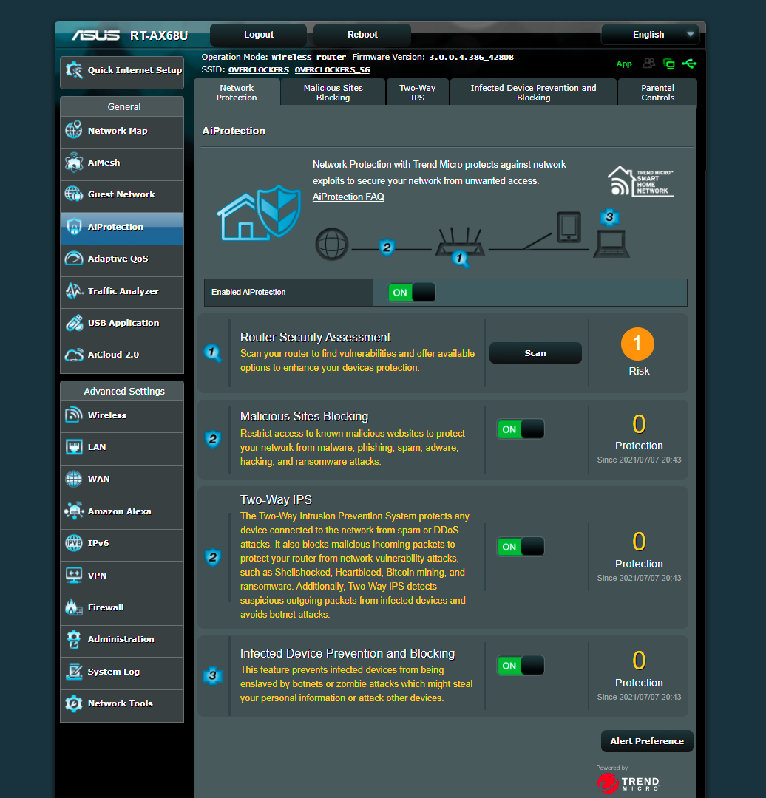Switch to the Malicious Sites Blocking tab
This screenshot has height=798, width=766.
[333, 92]
